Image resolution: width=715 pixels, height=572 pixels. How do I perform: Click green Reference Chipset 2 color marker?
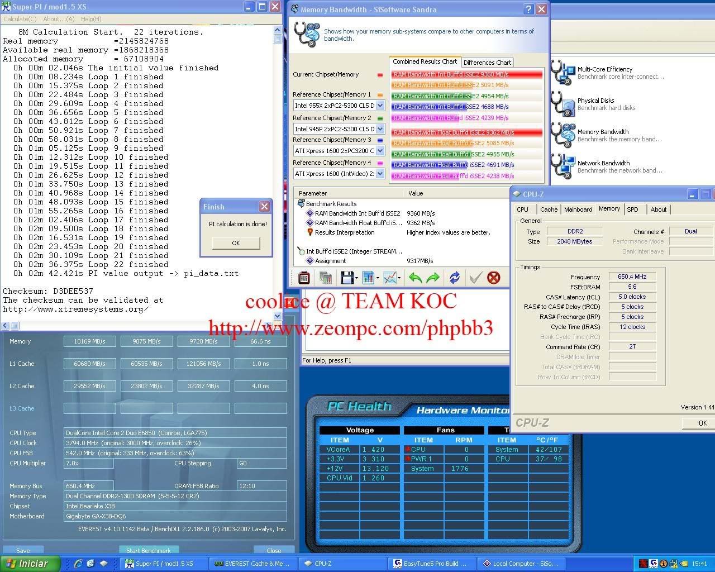(x=380, y=118)
